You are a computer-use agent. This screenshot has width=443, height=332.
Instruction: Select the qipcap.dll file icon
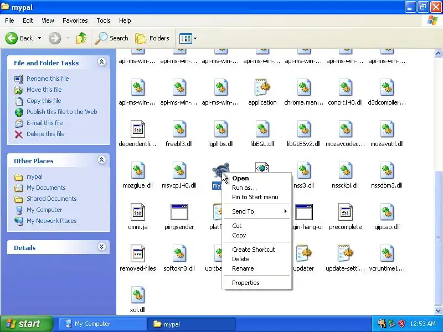[387, 212]
